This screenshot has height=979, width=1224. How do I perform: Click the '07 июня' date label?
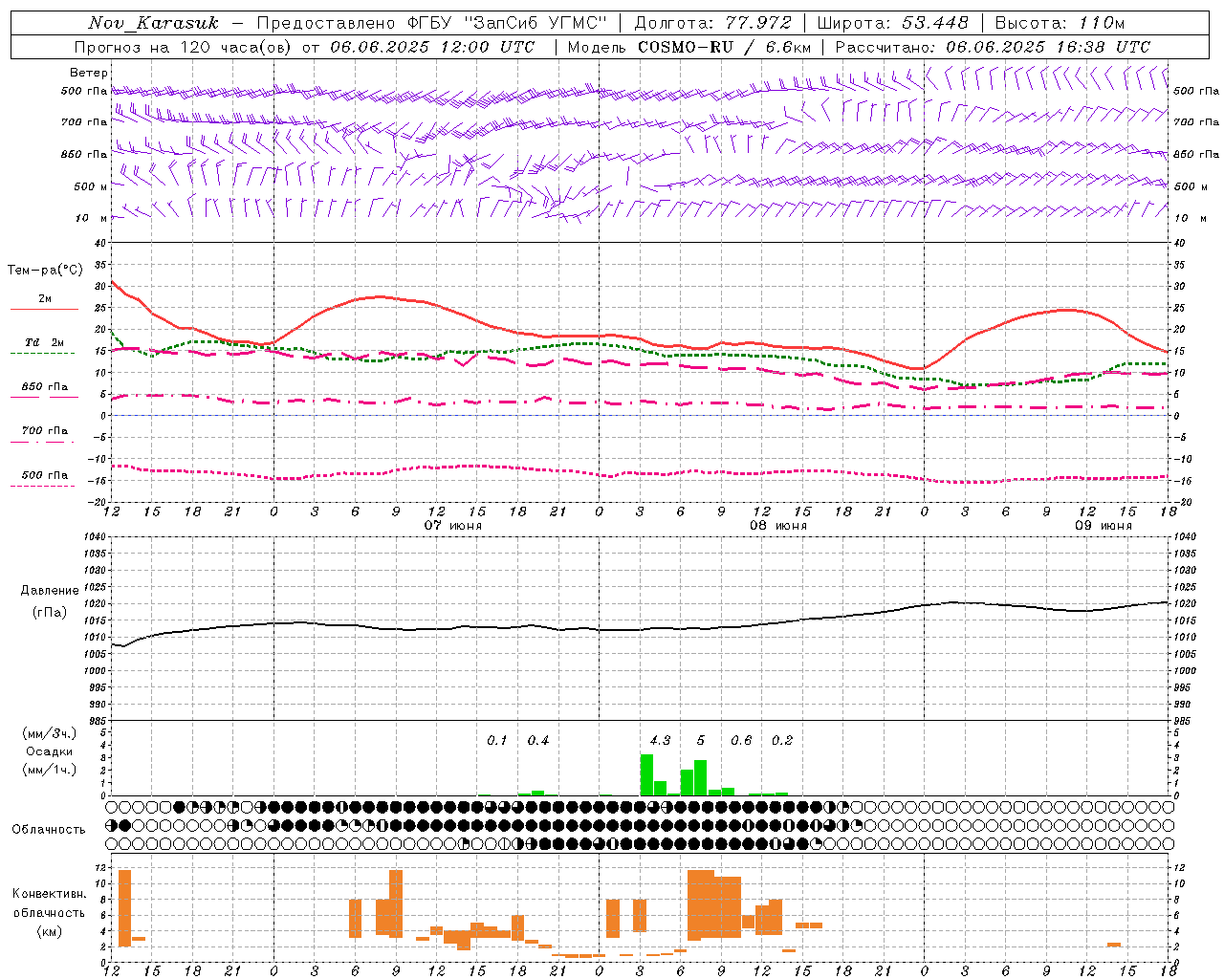click(x=453, y=526)
